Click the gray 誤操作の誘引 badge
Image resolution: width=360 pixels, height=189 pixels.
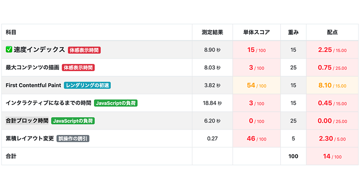pyautogui.click(x=73, y=139)
